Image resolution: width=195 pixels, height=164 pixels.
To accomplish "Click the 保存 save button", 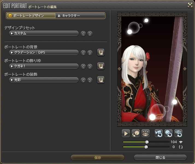I will 97,157.
